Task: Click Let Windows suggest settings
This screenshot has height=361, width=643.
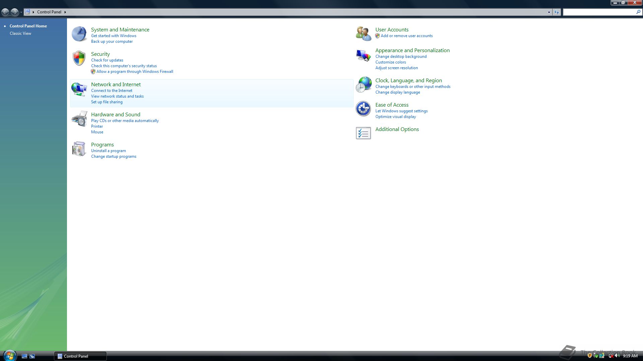Action: [x=402, y=111]
